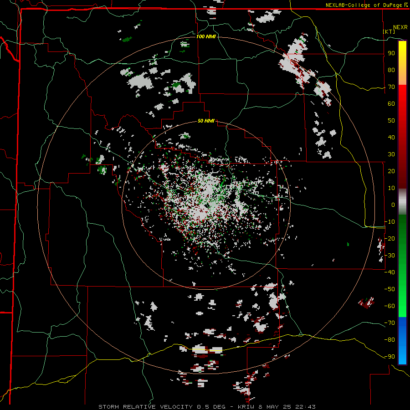Click the 50 value on velocity scale
Image resolution: width=410 pixels, height=410 pixels.
click(391, 121)
